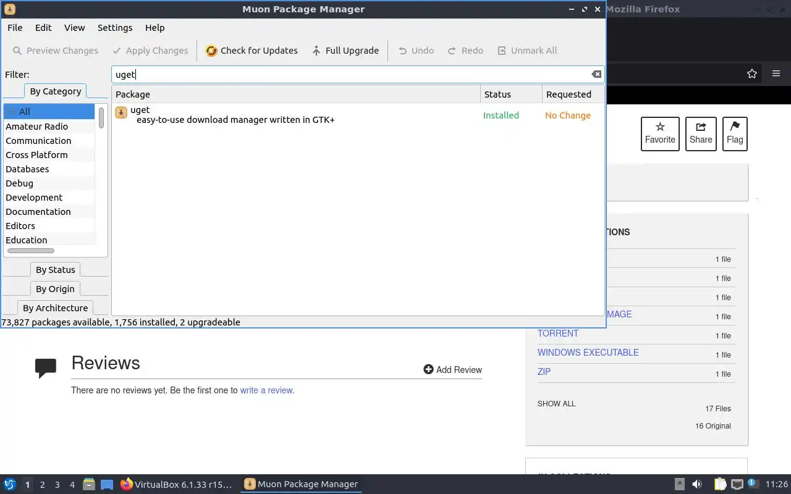Bookmark page with Firefox star icon
The width and height of the screenshot is (791, 494).
coord(752,73)
